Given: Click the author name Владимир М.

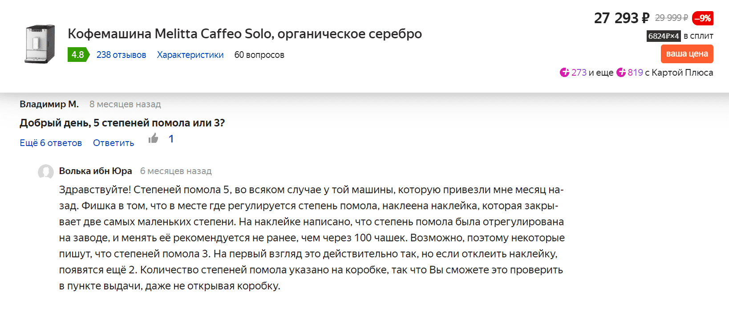Looking at the screenshot, I should tap(49, 104).
